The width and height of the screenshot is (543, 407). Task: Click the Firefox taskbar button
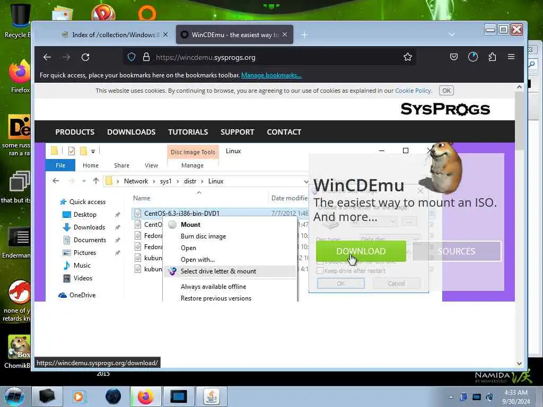pyautogui.click(x=146, y=396)
